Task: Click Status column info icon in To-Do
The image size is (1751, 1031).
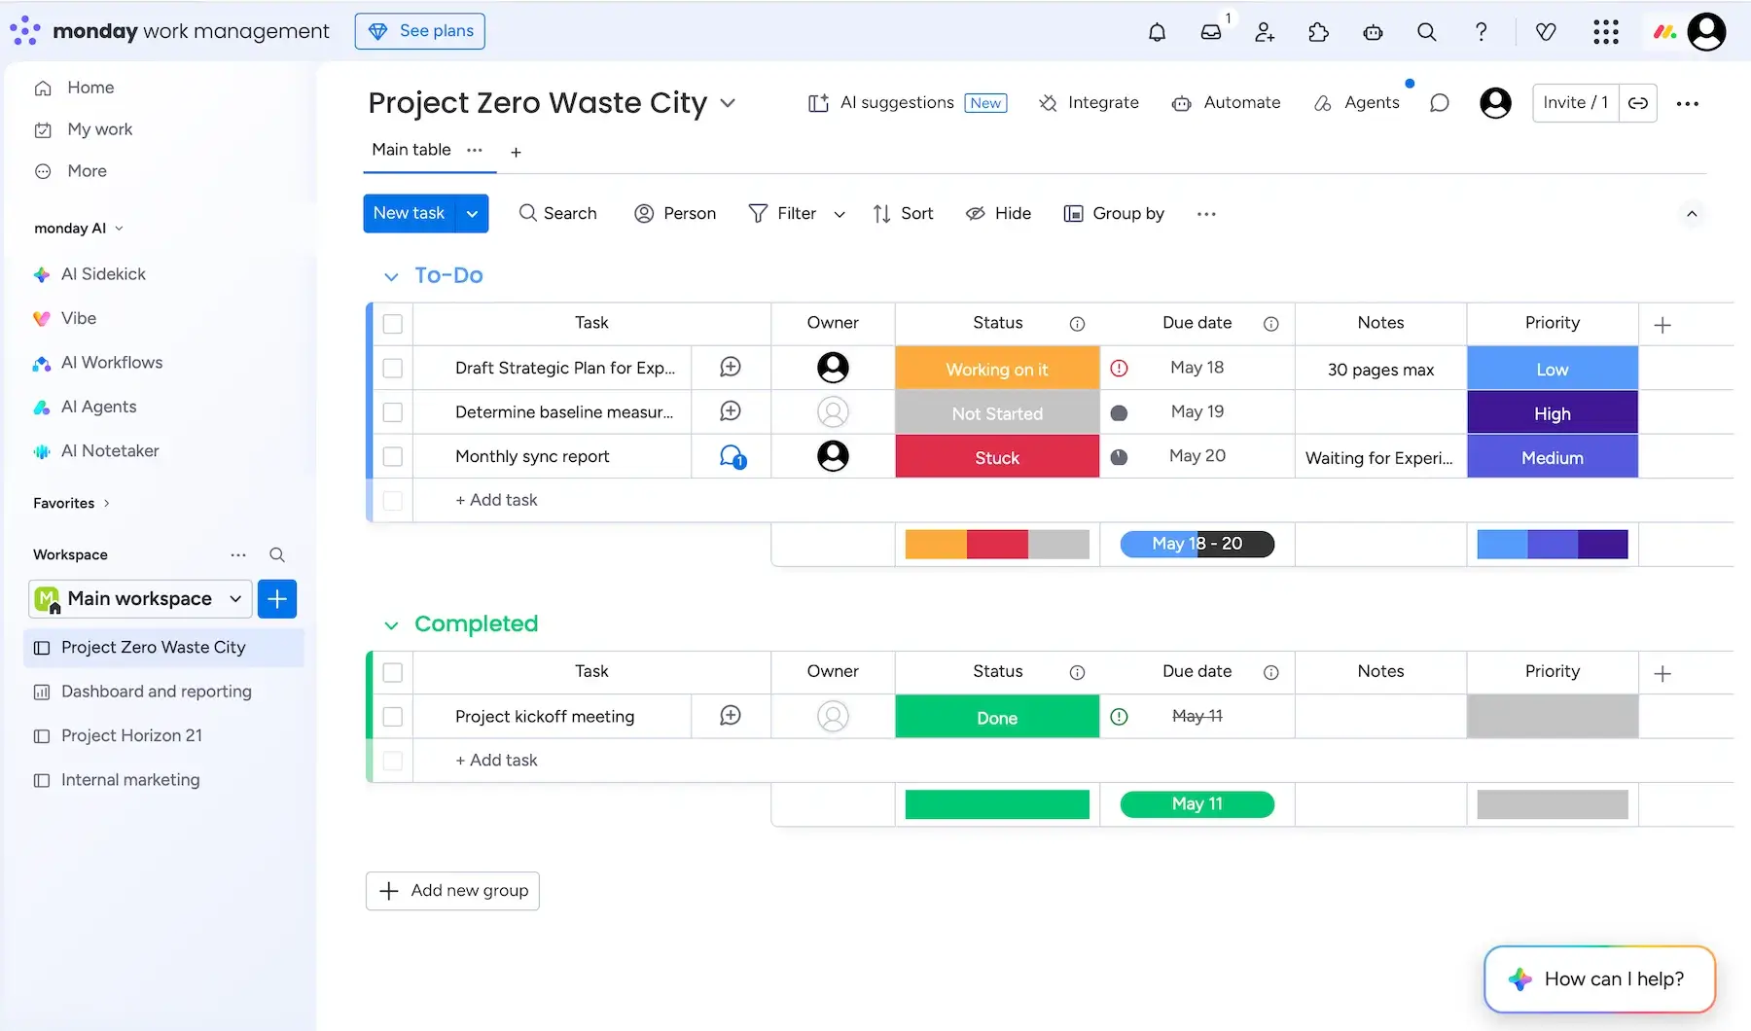Action: (1077, 324)
